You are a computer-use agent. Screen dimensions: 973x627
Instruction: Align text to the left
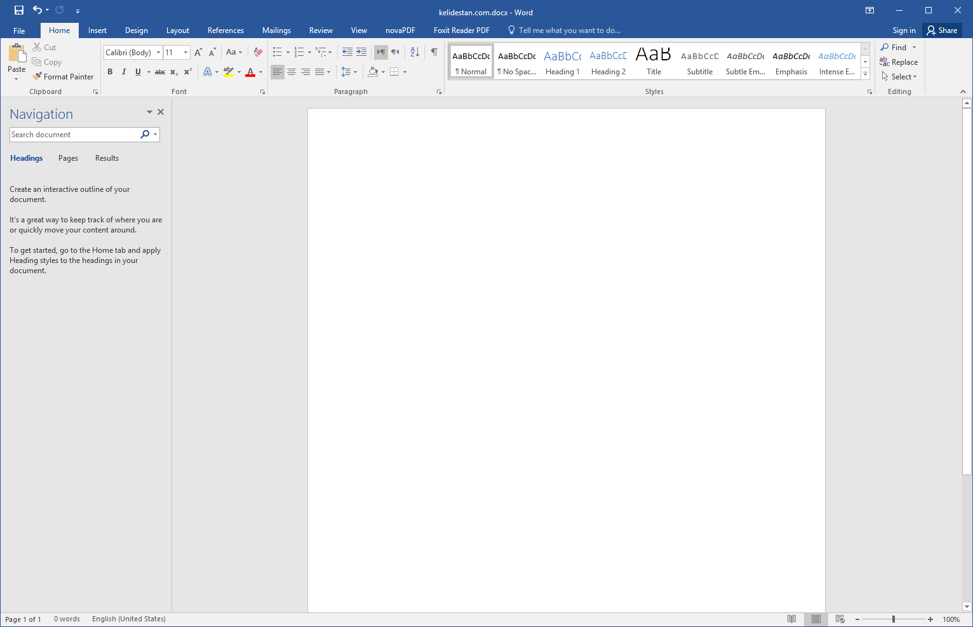tap(278, 72)
